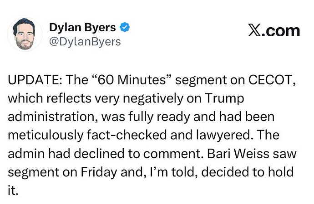Screen dimensions: 314x204
Task: Click the @DylanByers handle
Action: click(85, 42)
